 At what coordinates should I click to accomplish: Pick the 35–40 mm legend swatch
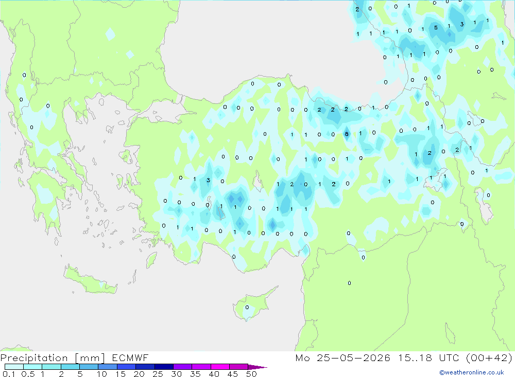[x=201, y=367]
